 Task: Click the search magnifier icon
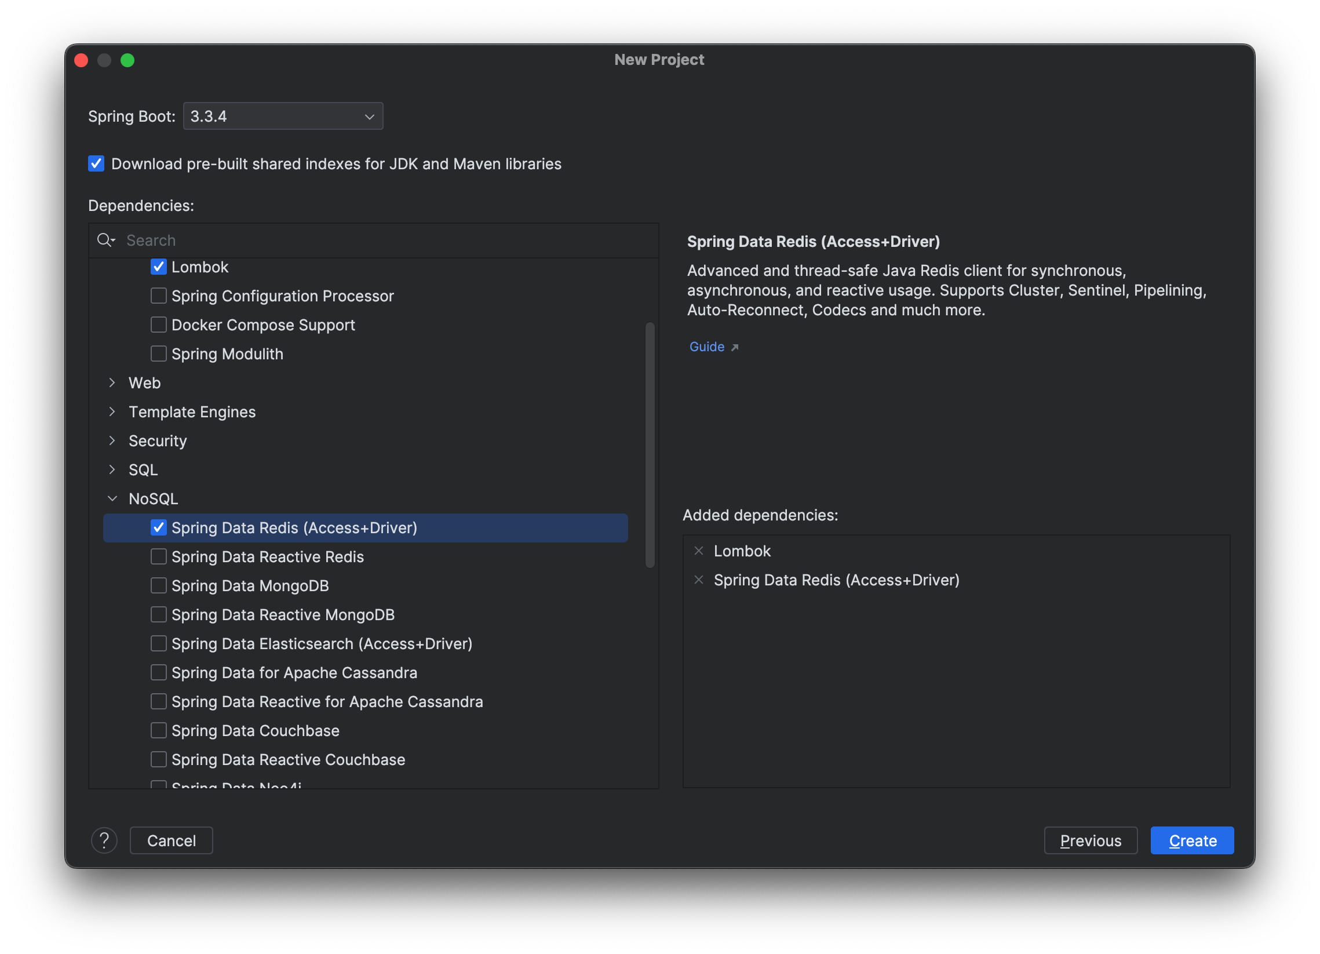[105, 241]
